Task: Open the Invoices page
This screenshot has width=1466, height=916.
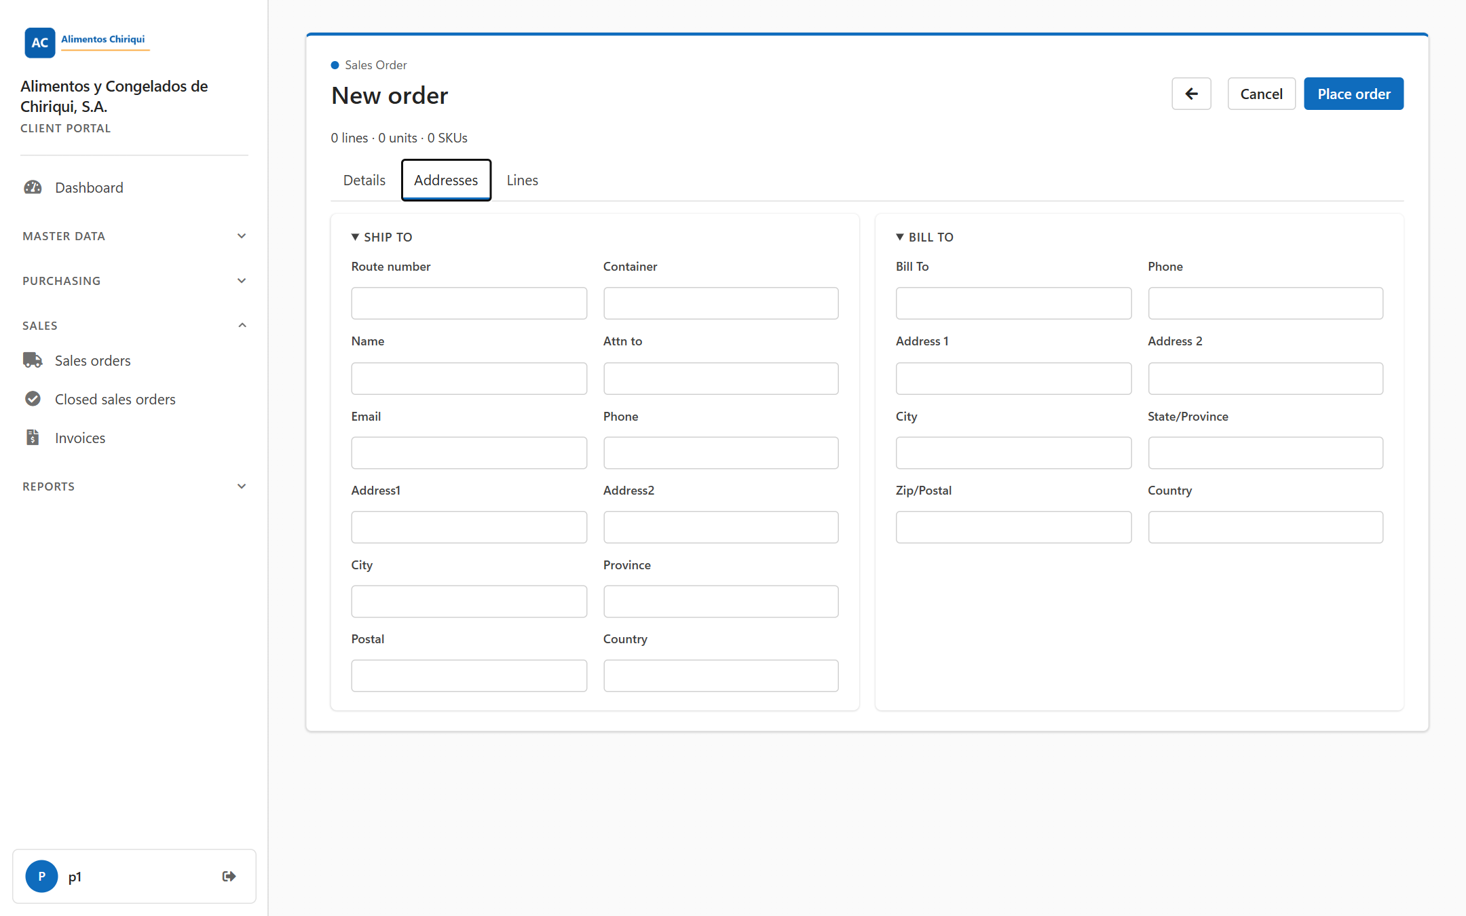Action: pyautogui.click(x=80, y=438)
